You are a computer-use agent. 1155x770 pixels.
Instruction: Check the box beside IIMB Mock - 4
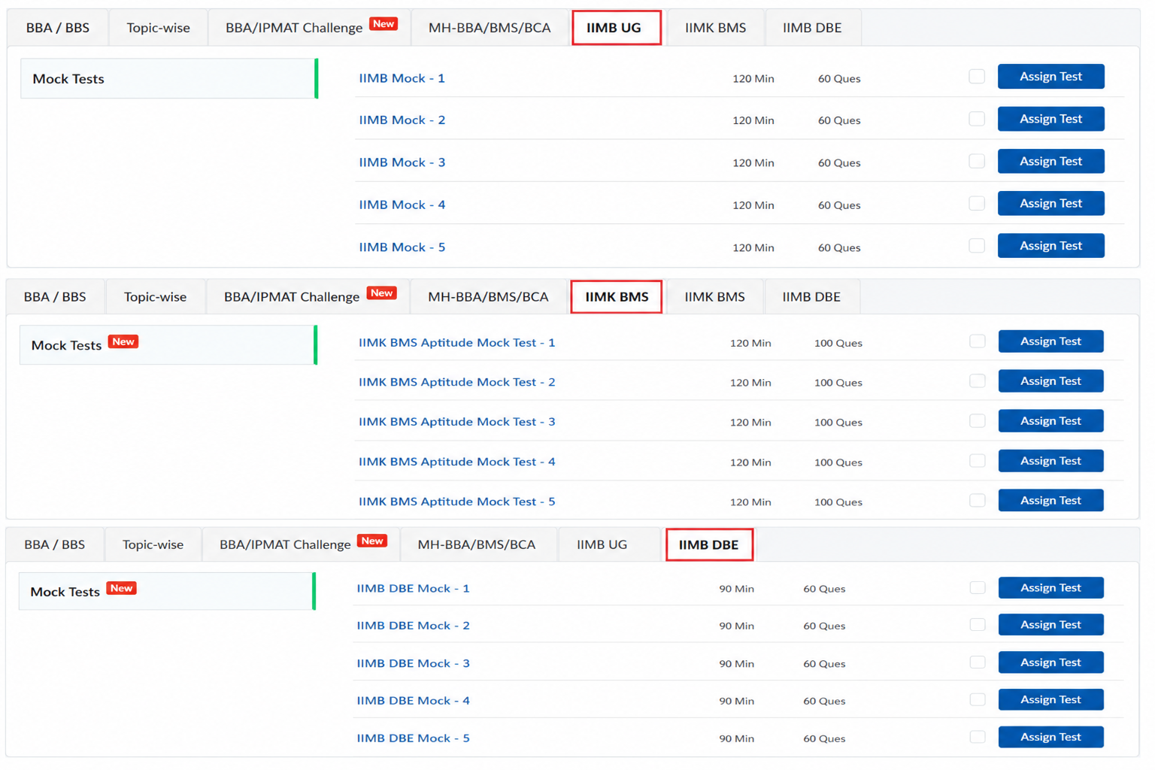point(977,203)
